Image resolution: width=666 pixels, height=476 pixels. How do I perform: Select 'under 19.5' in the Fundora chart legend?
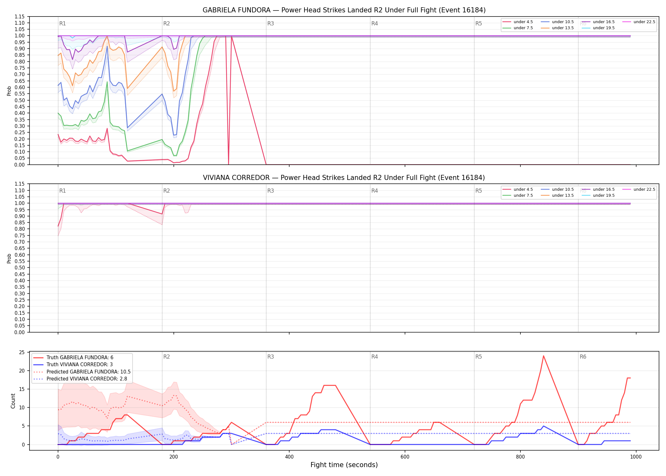coord(598,28)
